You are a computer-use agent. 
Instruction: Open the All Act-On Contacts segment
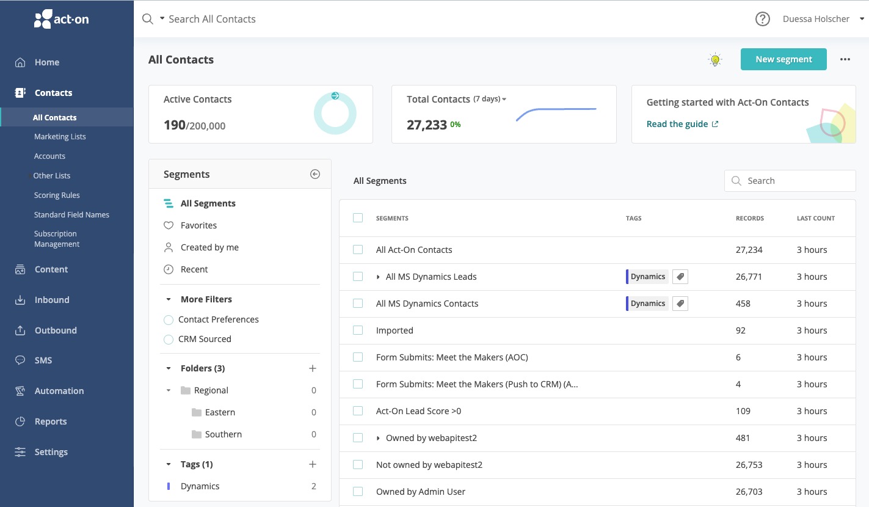(x=414, y=250)
